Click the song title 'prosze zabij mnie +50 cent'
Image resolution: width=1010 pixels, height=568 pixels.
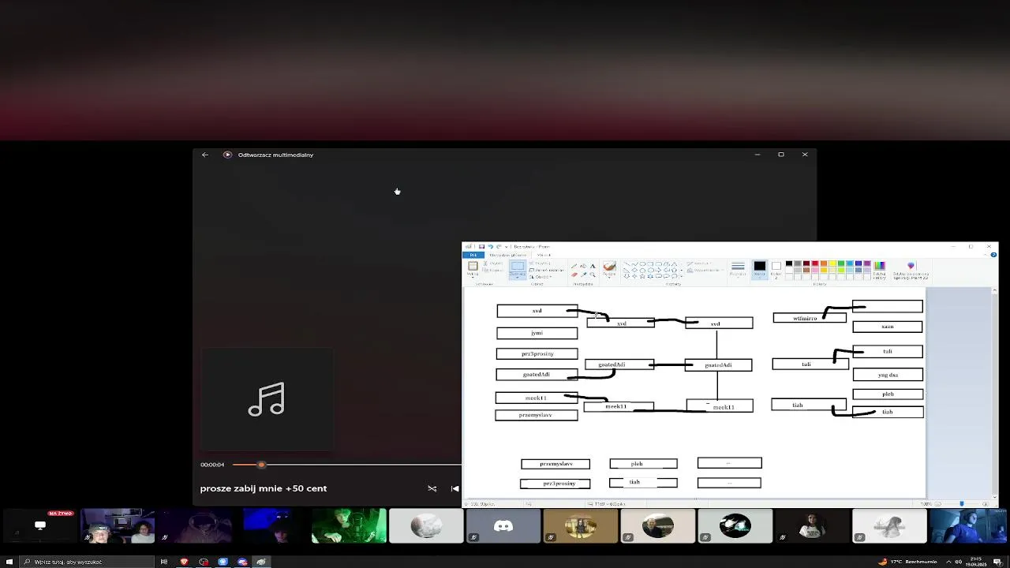[x=264, y=488]
